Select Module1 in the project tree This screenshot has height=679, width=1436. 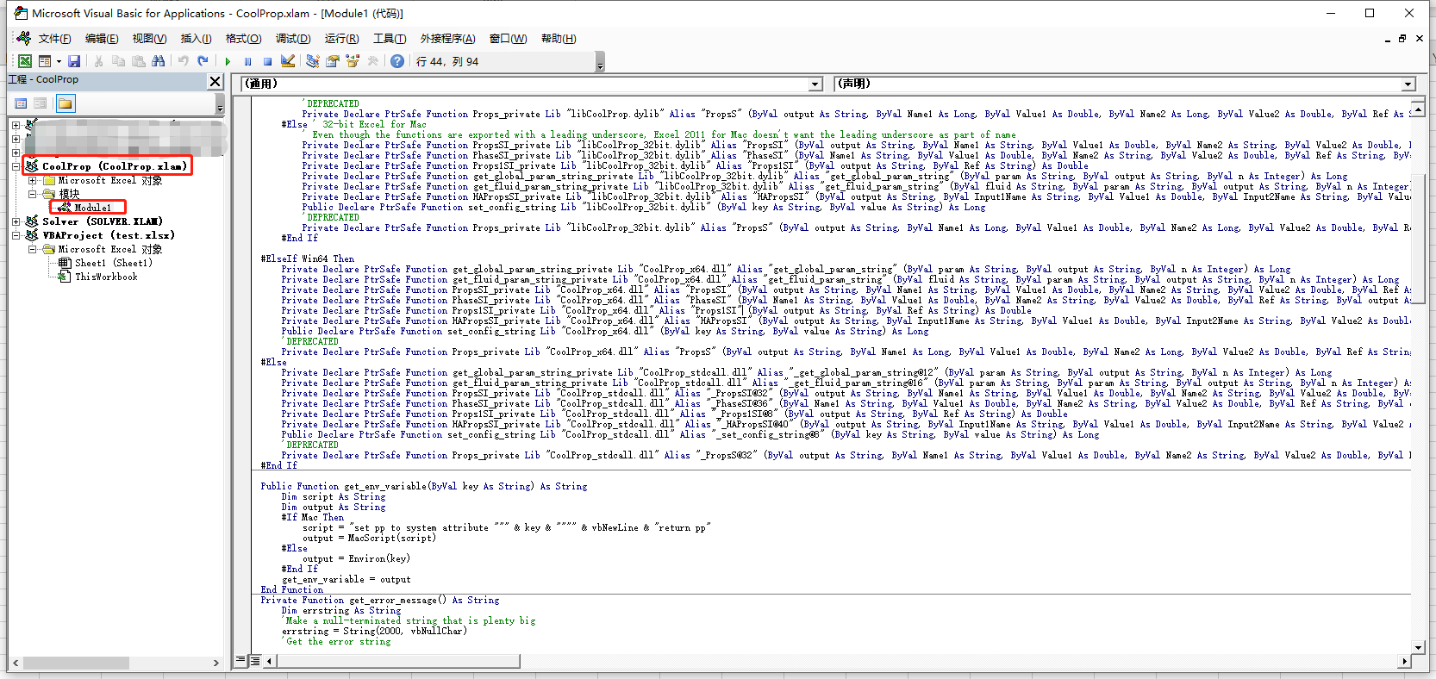pyautogui.click(x=92, y=208)
